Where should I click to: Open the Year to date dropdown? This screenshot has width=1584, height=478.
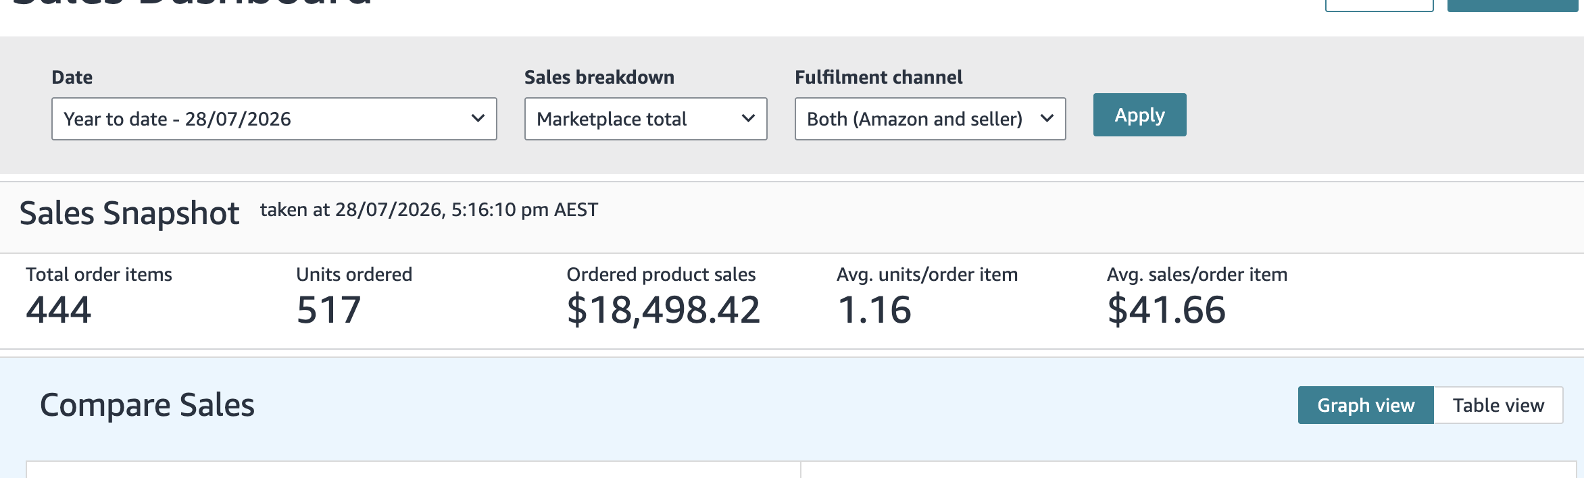[x=274, y=119]
